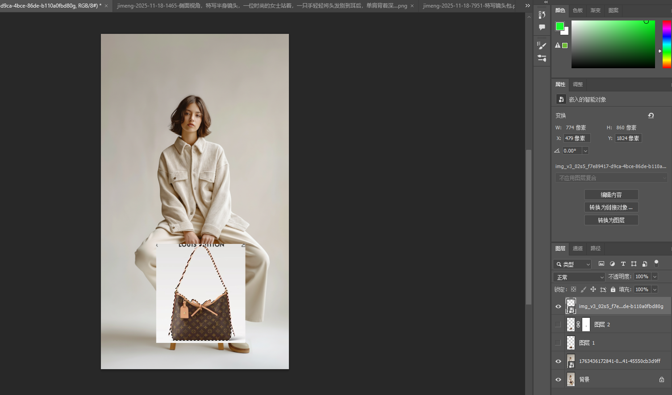Image resolution: width=672 pixels, height=395 pixels.
Task: Click the 转换为图层 button
Action: point(611,220)
